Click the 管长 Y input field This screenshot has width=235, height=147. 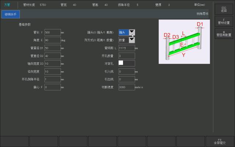(x=53, y=32)
